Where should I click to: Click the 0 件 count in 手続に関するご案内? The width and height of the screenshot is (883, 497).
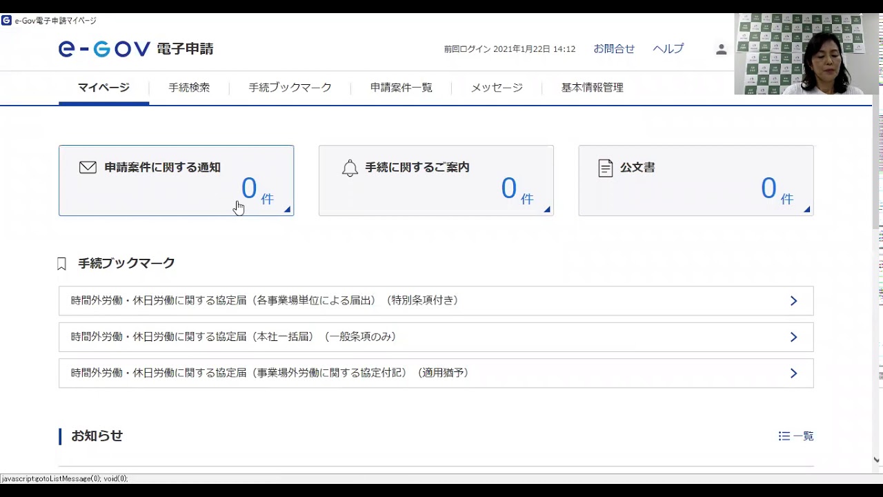[517, 189]
